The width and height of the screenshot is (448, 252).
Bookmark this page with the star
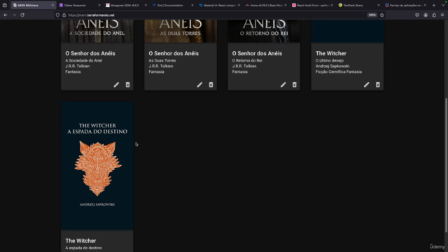click(382, 15)
